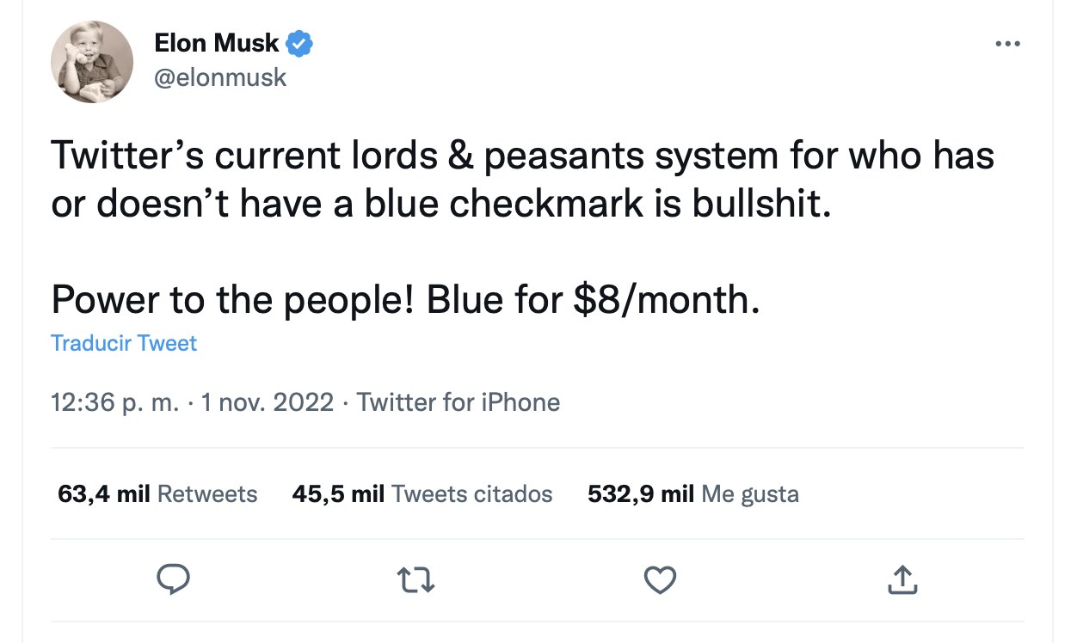
Task: Click the 12:36 p. m. timestamp
Action: tap(115, 402)
